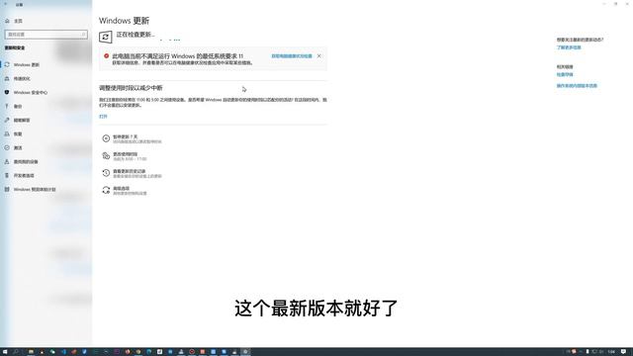Open 高级选项 advanced options
The height and width of the screenshot is (356, 633).
point(125,191)
